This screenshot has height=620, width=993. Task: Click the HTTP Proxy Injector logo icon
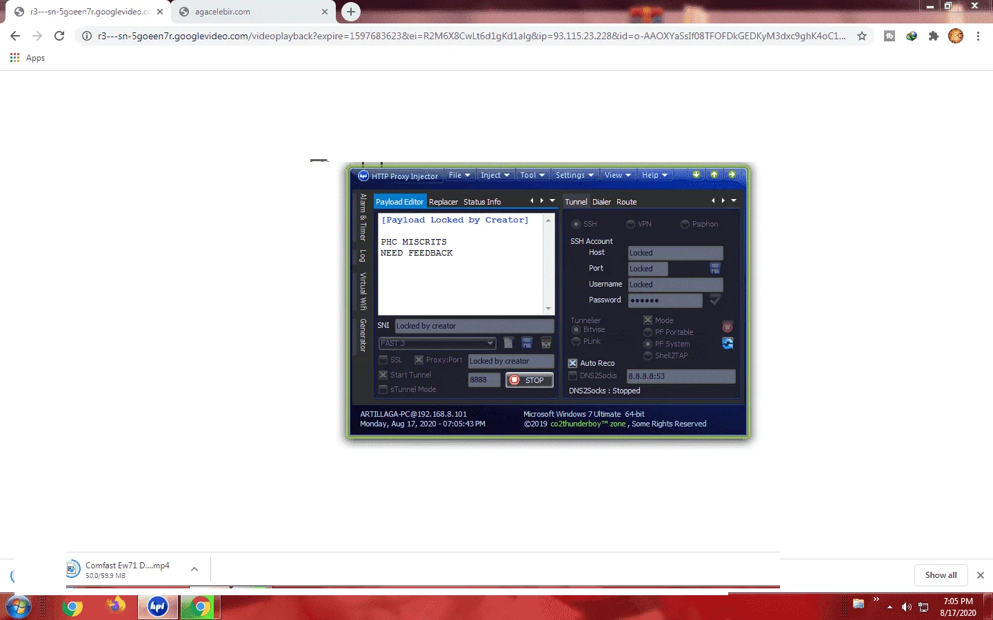pyautogui.click(x=363, y=176)
